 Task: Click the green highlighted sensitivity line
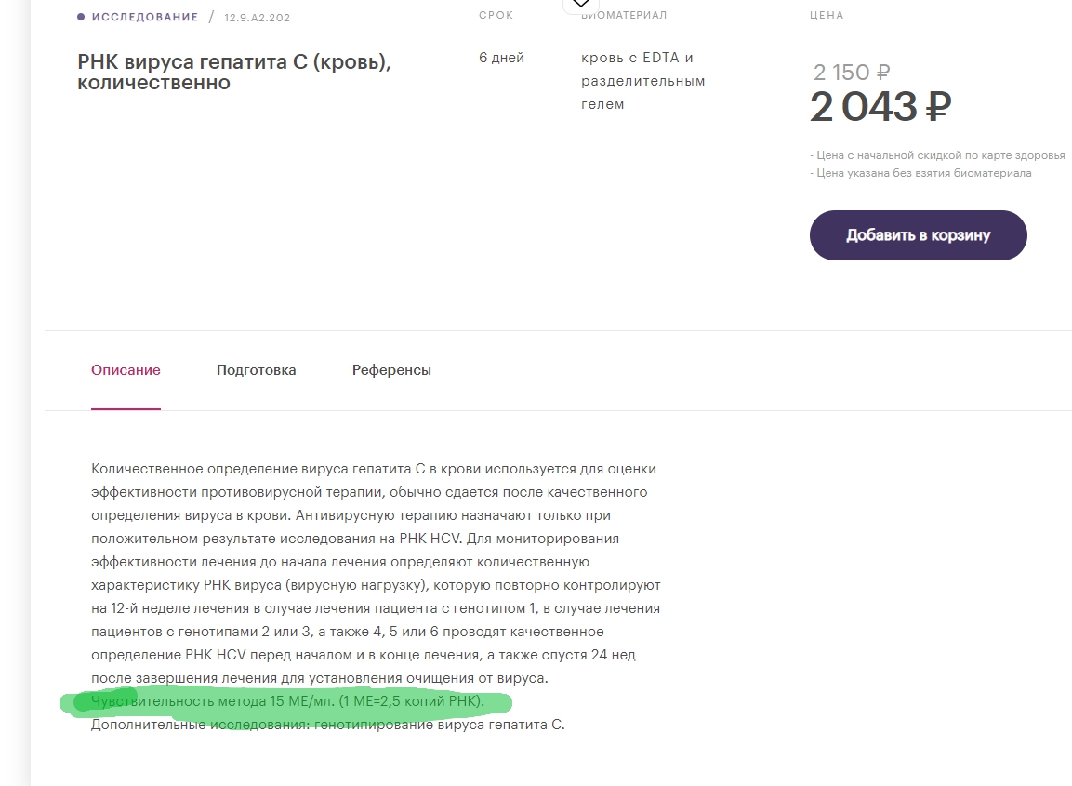click(287, 701)
